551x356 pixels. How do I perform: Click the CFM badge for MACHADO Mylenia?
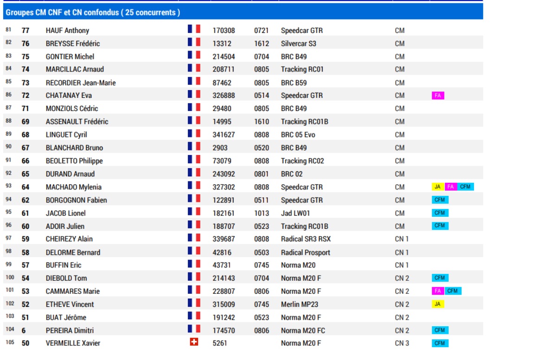465,187
